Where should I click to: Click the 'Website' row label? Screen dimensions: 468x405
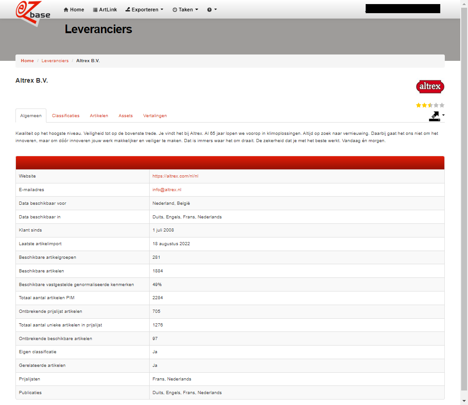coord(27,176)
